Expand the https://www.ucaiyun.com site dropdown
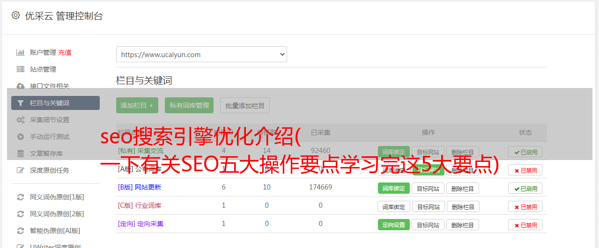Screen dimensions: 599x248 click(x=201, y=54)
